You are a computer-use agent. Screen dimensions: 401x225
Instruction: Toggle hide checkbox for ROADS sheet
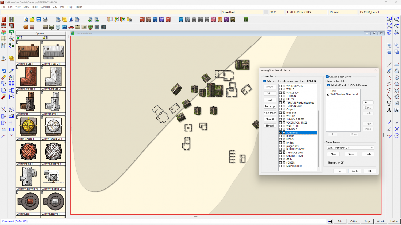(284, 136)
